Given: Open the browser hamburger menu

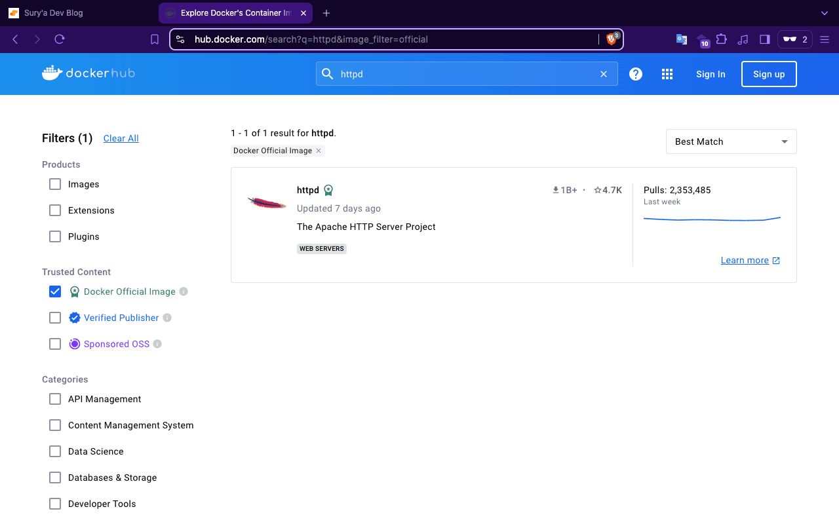Looking at the screenshot, I should [x=825, y=39].
